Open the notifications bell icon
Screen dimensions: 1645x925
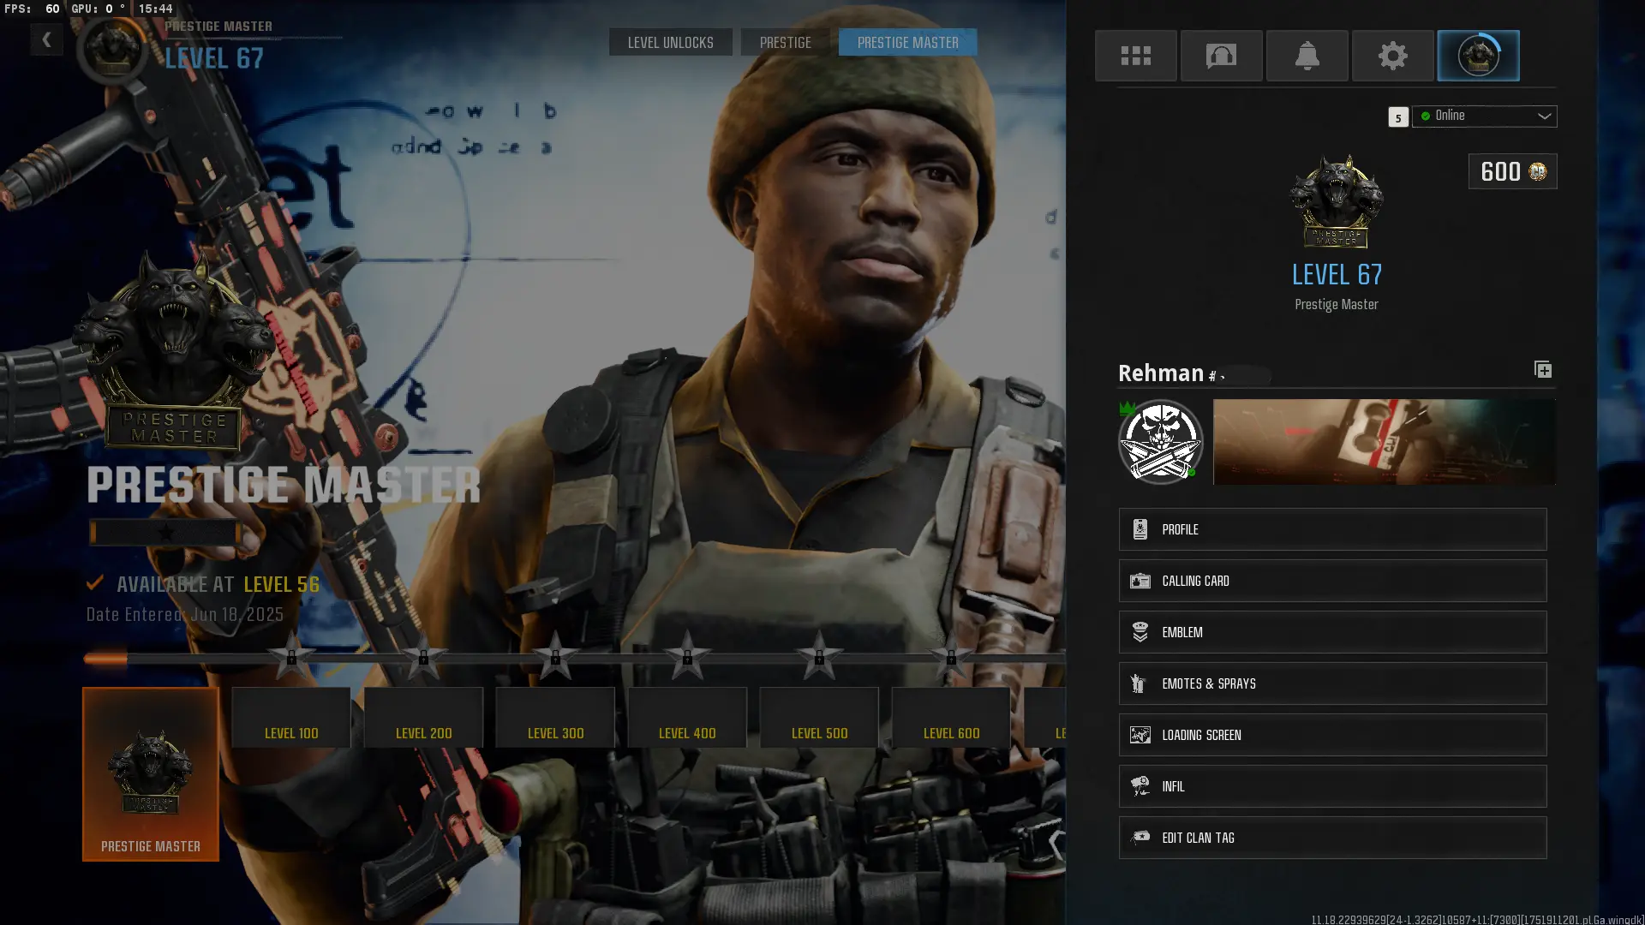coord(1307,56)
